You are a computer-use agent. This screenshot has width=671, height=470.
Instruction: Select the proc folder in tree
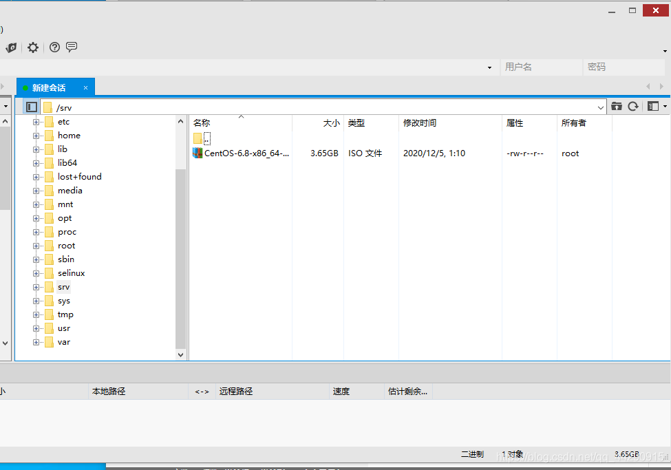pyautogui.click(x=67, y=232)
